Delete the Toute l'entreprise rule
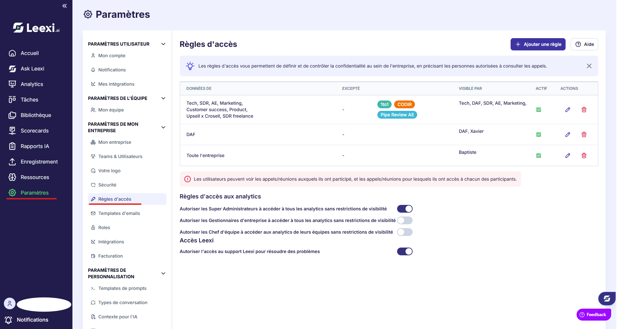Screen dimensions: 617x329 point(584,155)
